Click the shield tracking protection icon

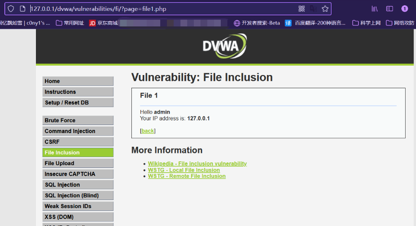click(x=10, y=9)
